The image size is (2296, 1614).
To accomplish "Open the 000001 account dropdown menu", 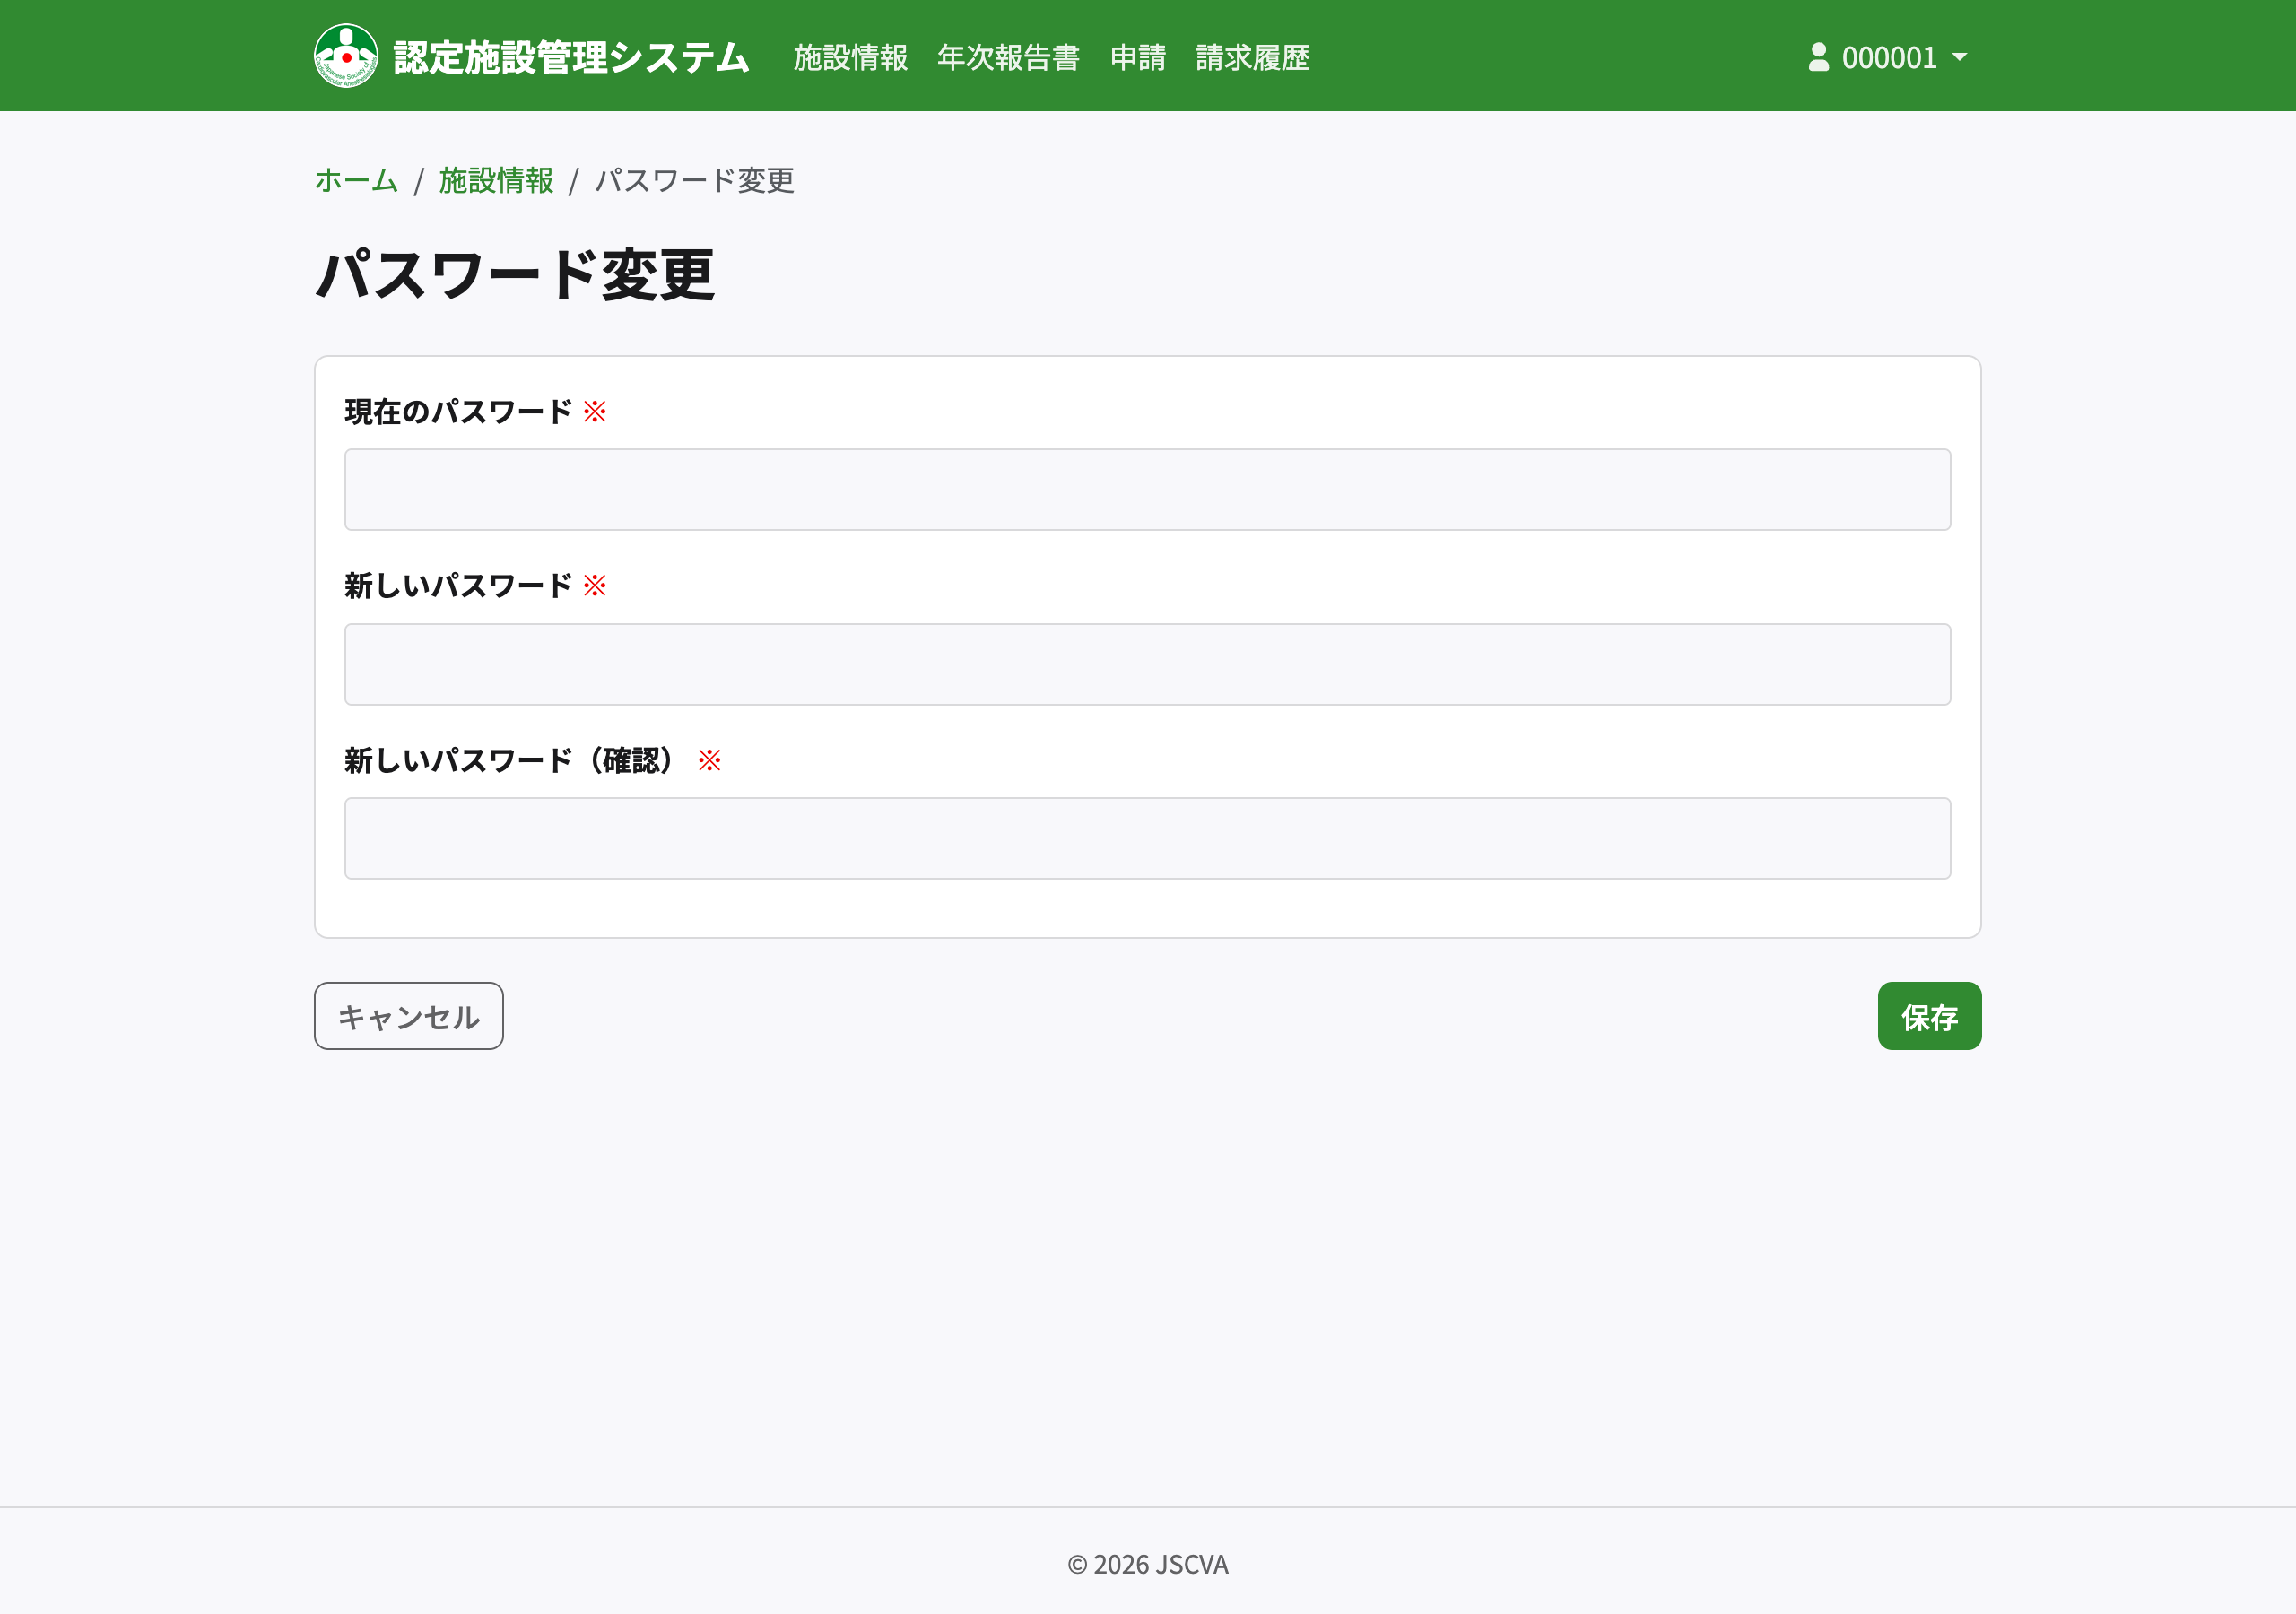I will (1890, 58).
